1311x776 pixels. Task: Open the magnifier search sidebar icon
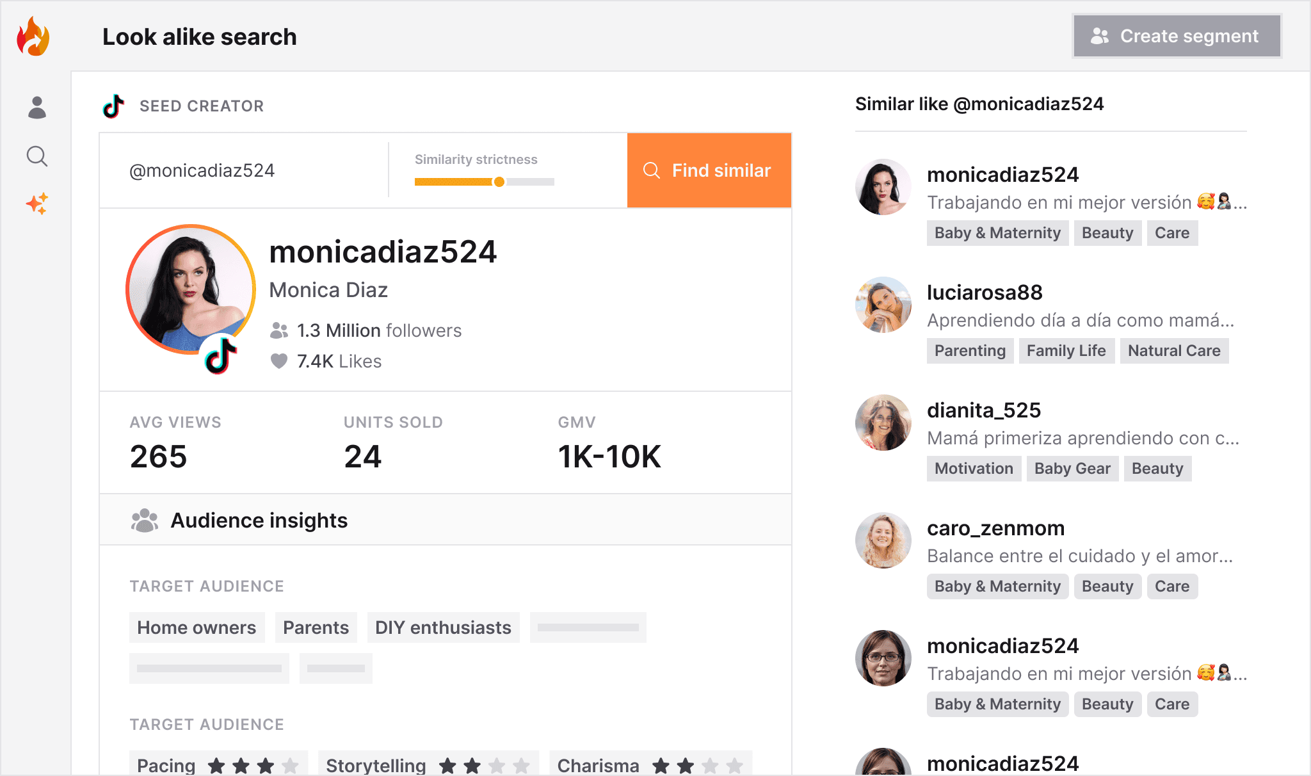point(37,156)
